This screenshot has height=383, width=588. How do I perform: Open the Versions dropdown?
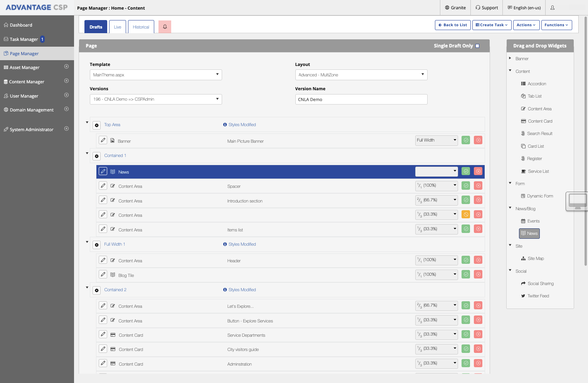point(156,99)
